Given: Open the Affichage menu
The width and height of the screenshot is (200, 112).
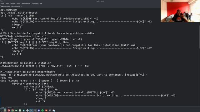Looking at the screenshot, I should [13, 3].
